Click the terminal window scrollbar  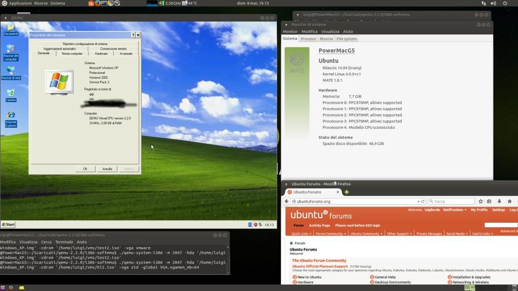pos(228,259)
